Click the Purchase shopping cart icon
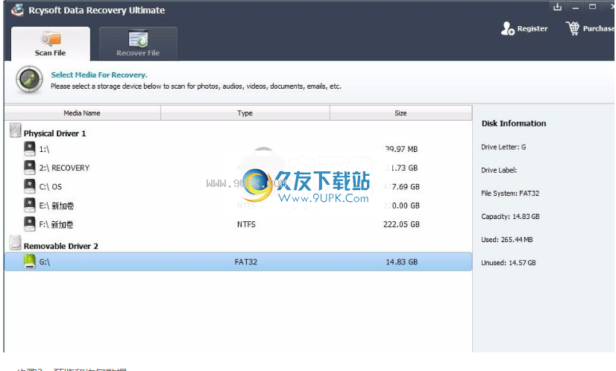The width and height of the screenshot is (616, 371). [573, 28]
